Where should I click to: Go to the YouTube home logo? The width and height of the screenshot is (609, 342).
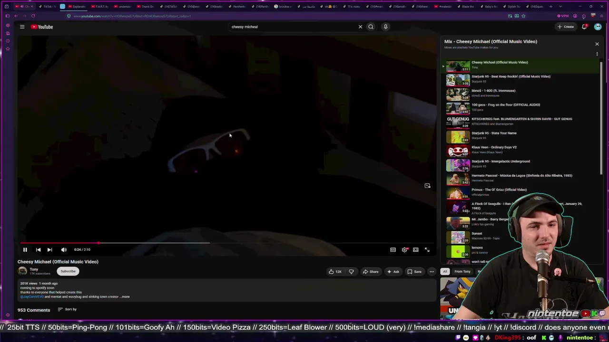click(42, 27)
